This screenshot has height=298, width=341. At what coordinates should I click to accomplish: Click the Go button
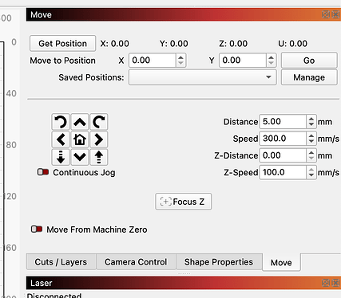pos(309,61)
